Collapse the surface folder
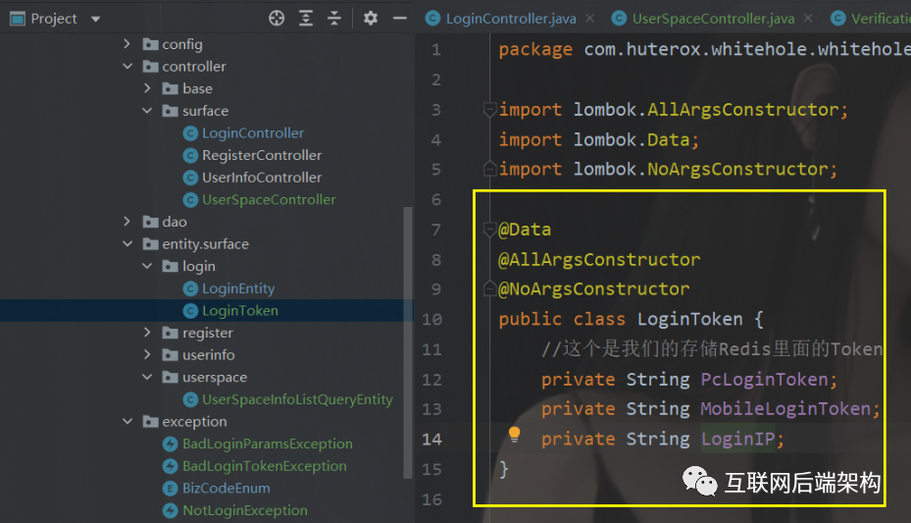Image resolution: width=911 pixels, height=523 pixels. [x=147, y=111]
